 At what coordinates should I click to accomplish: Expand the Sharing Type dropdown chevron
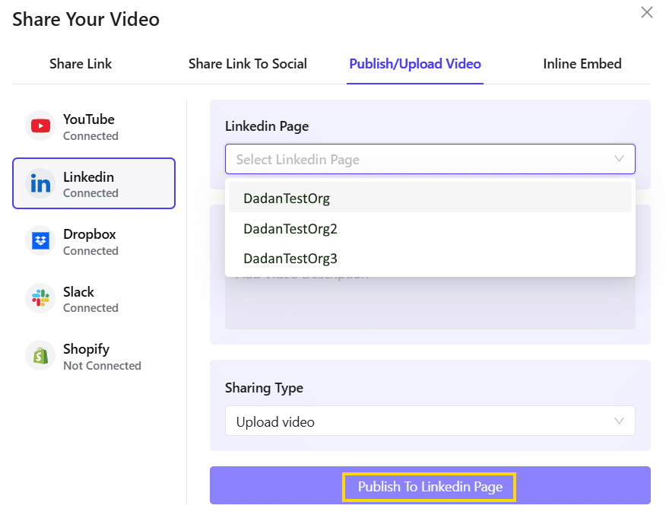click(x=619, y=421)
